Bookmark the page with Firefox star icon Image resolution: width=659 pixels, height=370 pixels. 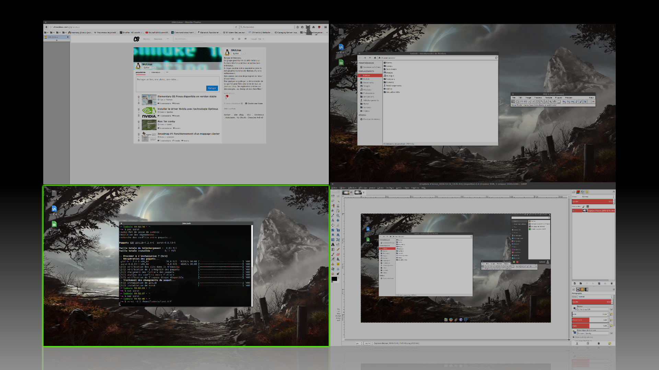tap(298, 27)
